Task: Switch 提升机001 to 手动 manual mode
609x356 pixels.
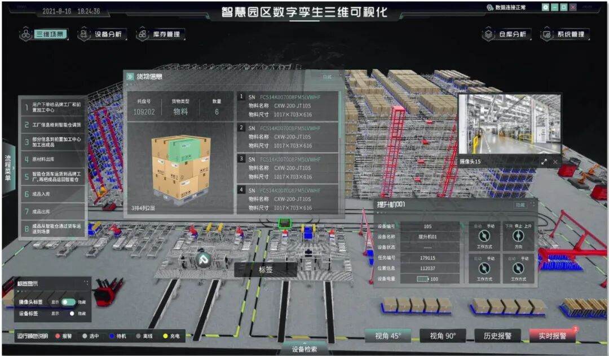Action: (491, 225)
